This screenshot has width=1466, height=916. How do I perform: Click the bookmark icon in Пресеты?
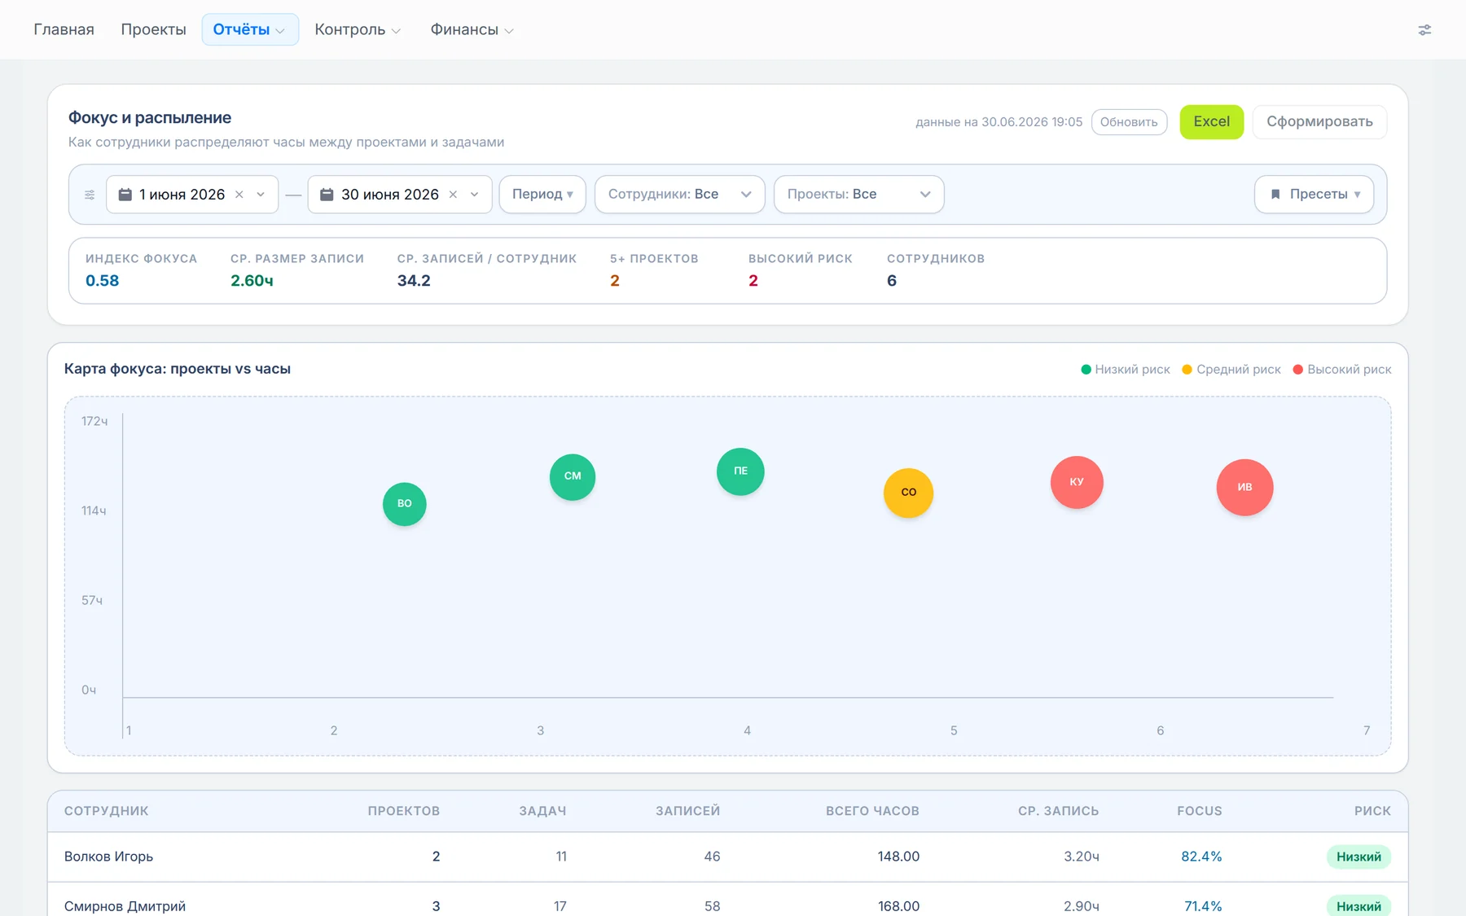(x=1275, y=195)
